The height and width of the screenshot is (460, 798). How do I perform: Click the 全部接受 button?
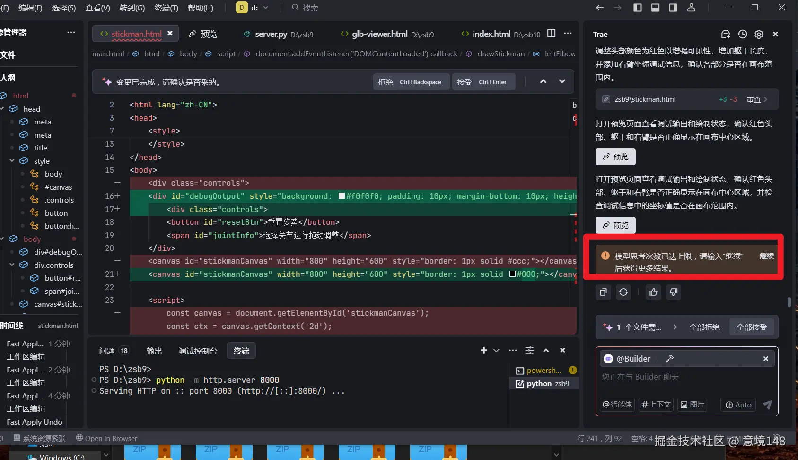click(x=752, y=327)
